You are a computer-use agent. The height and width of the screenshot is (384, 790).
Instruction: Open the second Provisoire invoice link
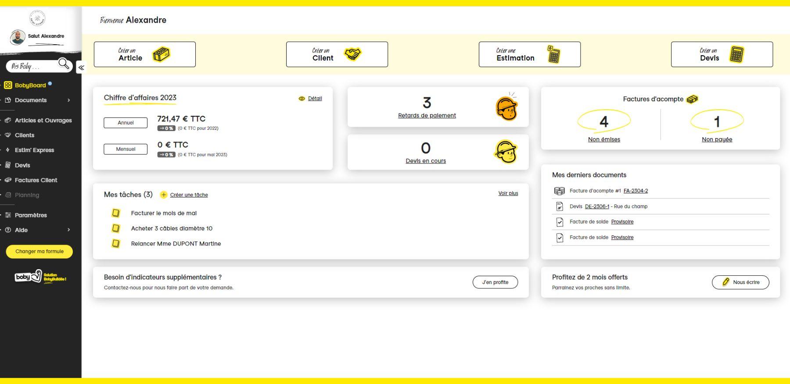pos(622,238)
